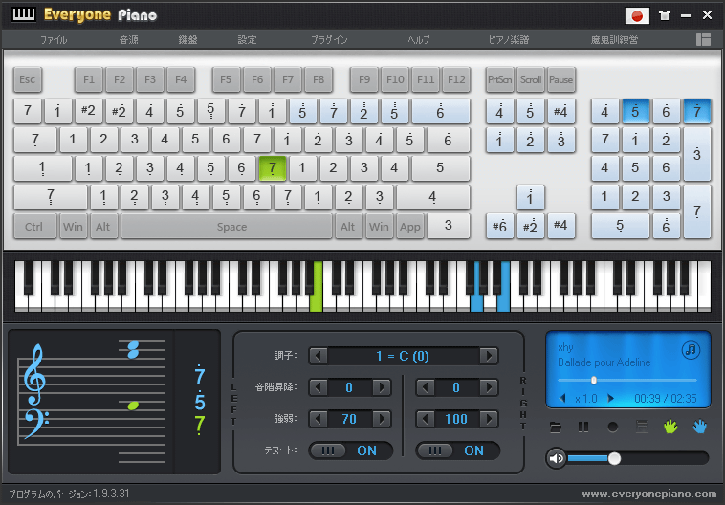The height and width of the screenshot is (505, 725).
Task: Click the time 00:39 / 02:35
Action: (x=666, y=398)
